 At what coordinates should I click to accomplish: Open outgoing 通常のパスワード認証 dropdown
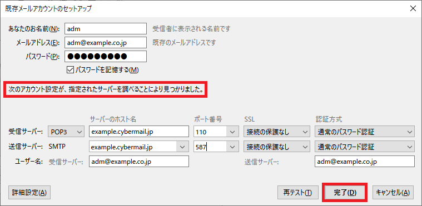tap(364, 147)
